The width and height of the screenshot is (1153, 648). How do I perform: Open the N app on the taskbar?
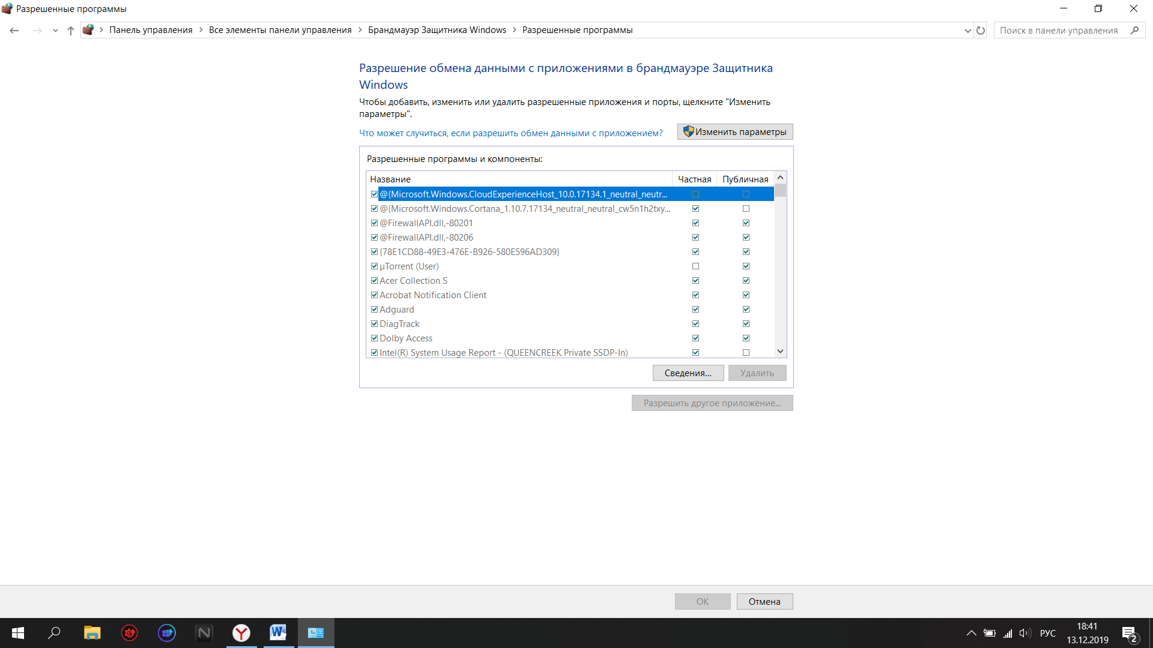(204, 633)
